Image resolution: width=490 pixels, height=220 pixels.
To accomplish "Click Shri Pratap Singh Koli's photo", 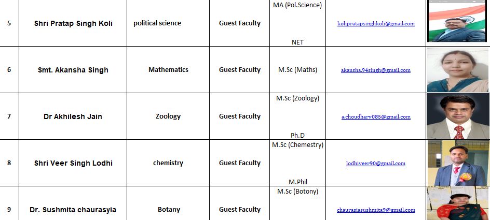I will 457,22.
